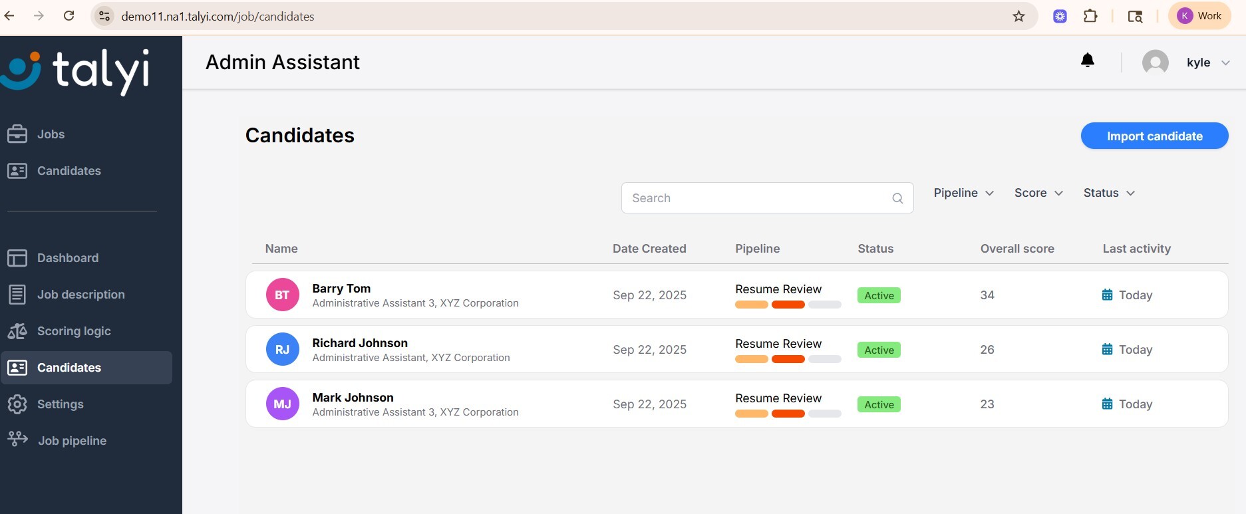Click Mark Johnson's pipeline progress bar

pyautogui.click(x=788, y=414)
